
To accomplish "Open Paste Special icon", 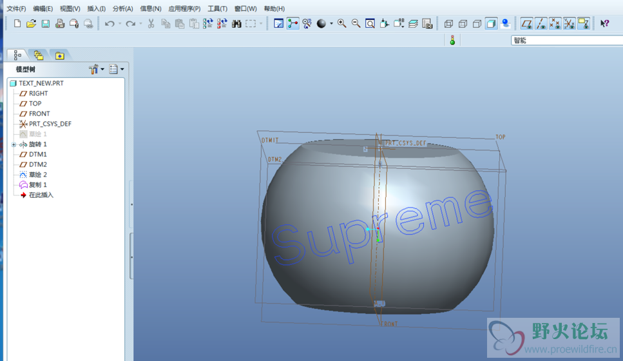I will (x=194, y=24).
